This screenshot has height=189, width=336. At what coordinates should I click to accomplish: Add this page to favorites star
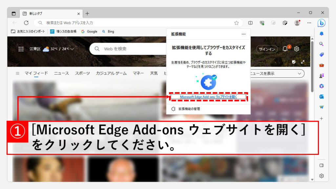[x=236, y=23]
